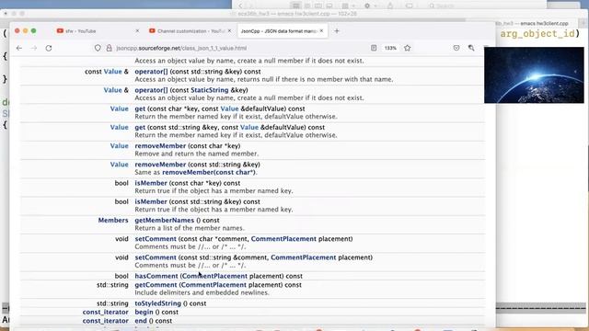Open a new tab with the plus button
This screenshot has height=331, width=589.
[337, 31]
